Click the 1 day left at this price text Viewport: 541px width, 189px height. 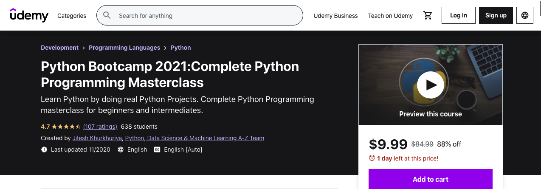[x=408, y=158]
